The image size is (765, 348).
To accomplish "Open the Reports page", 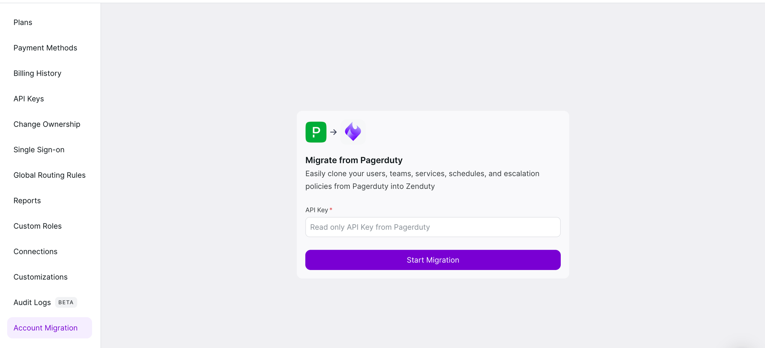I will coord(27,201).
